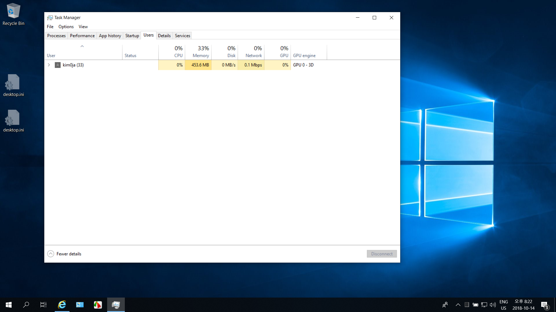556x312 pixels.
Task: Sort by the Disk column header
Action: pos(224,52)
